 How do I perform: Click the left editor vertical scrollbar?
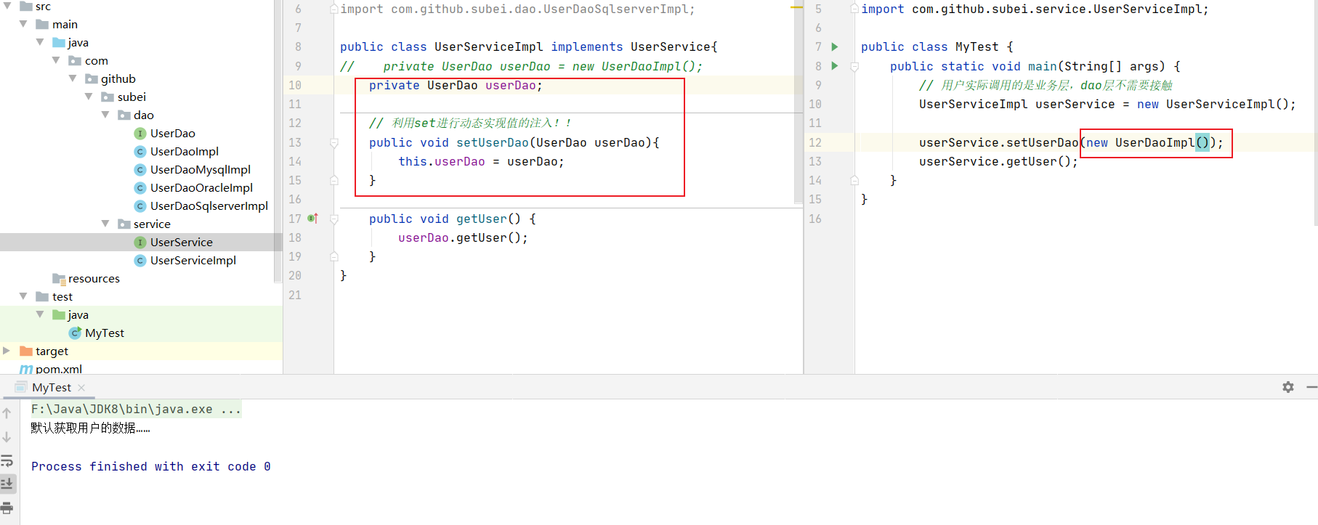pos(799,109)
